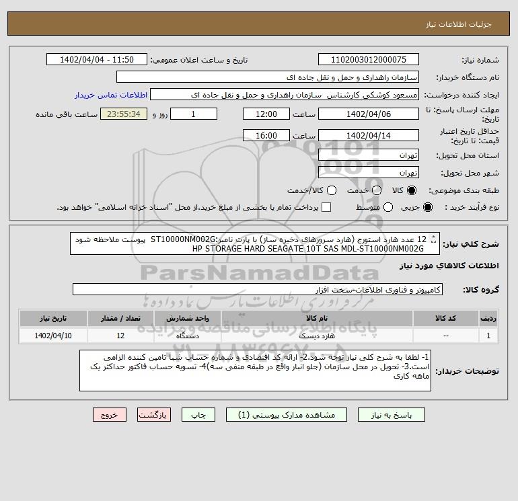Screen dimensions: 518x501
Task: Click the اطلاعات کالاهای مورد نیاز heading
Action: pyautogui.click(x=449, y=266)
